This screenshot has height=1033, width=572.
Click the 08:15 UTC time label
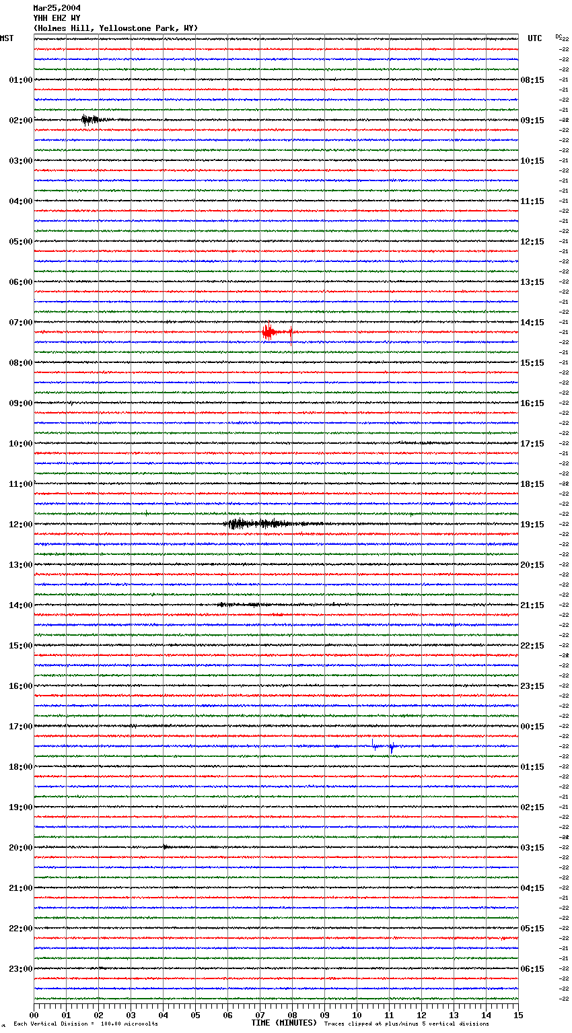click(x=532, y=80)
